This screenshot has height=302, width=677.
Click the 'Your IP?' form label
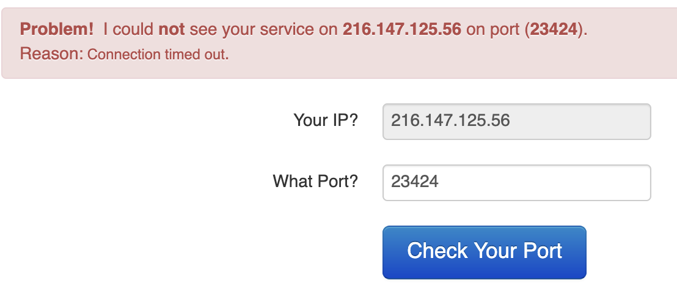(x=325, y=120)
